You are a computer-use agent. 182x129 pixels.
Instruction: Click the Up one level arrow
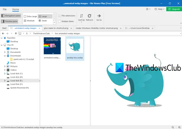16,34
